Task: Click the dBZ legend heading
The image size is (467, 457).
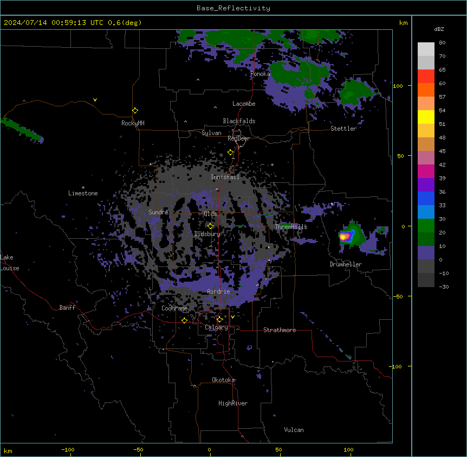Action: 439,29
